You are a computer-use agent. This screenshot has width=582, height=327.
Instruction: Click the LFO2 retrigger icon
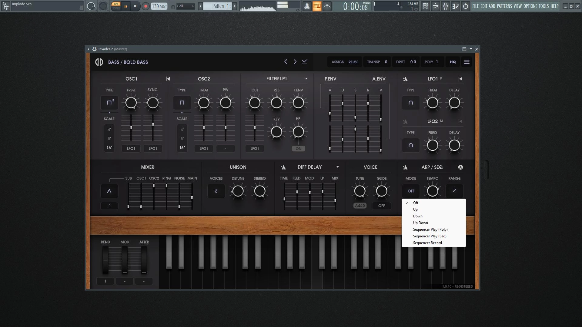[460, 121]
